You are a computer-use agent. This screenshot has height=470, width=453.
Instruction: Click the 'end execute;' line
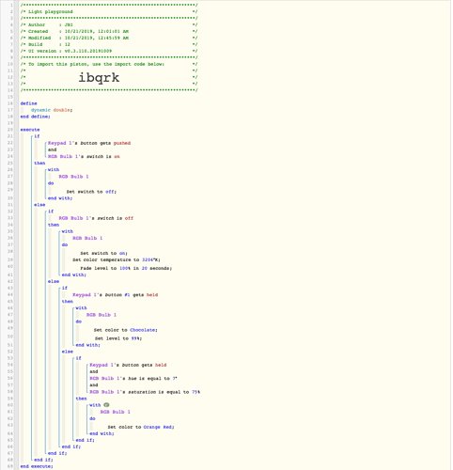point(37,466)
